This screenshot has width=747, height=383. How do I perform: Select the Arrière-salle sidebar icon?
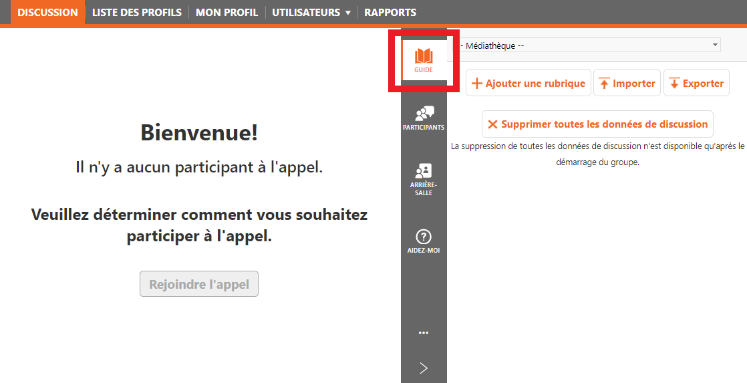[x=424, y=170]
